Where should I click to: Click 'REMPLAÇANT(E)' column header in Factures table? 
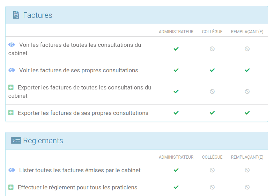pyautogui.click(x=247, y=32)
